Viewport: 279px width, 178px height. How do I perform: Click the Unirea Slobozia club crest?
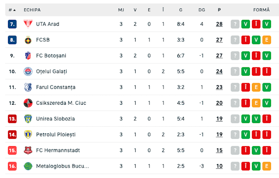(x=28, y=119)
